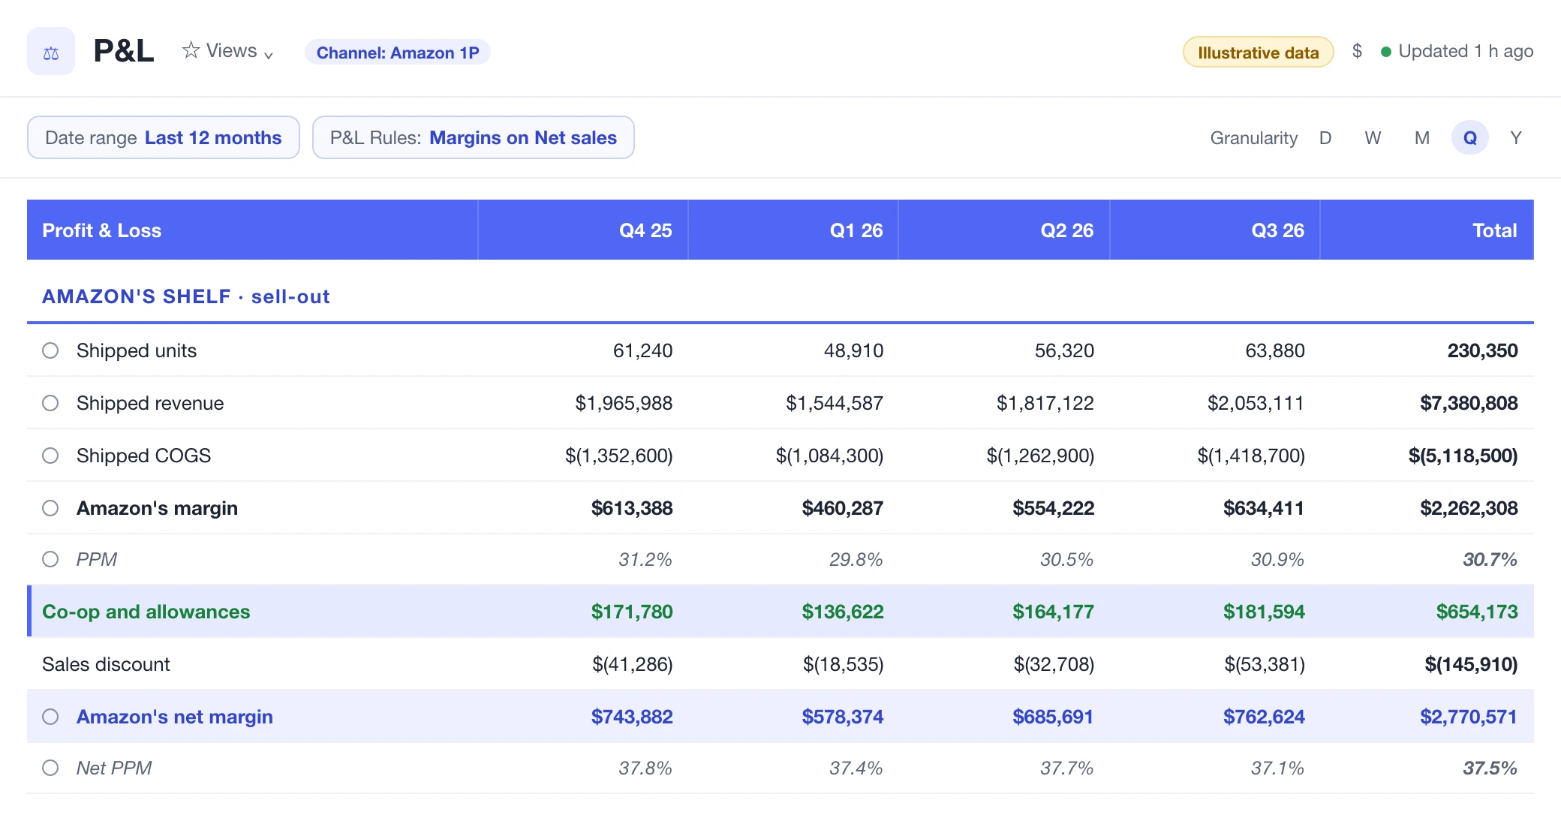Click the PPM value 29.8%

point(856,559)
